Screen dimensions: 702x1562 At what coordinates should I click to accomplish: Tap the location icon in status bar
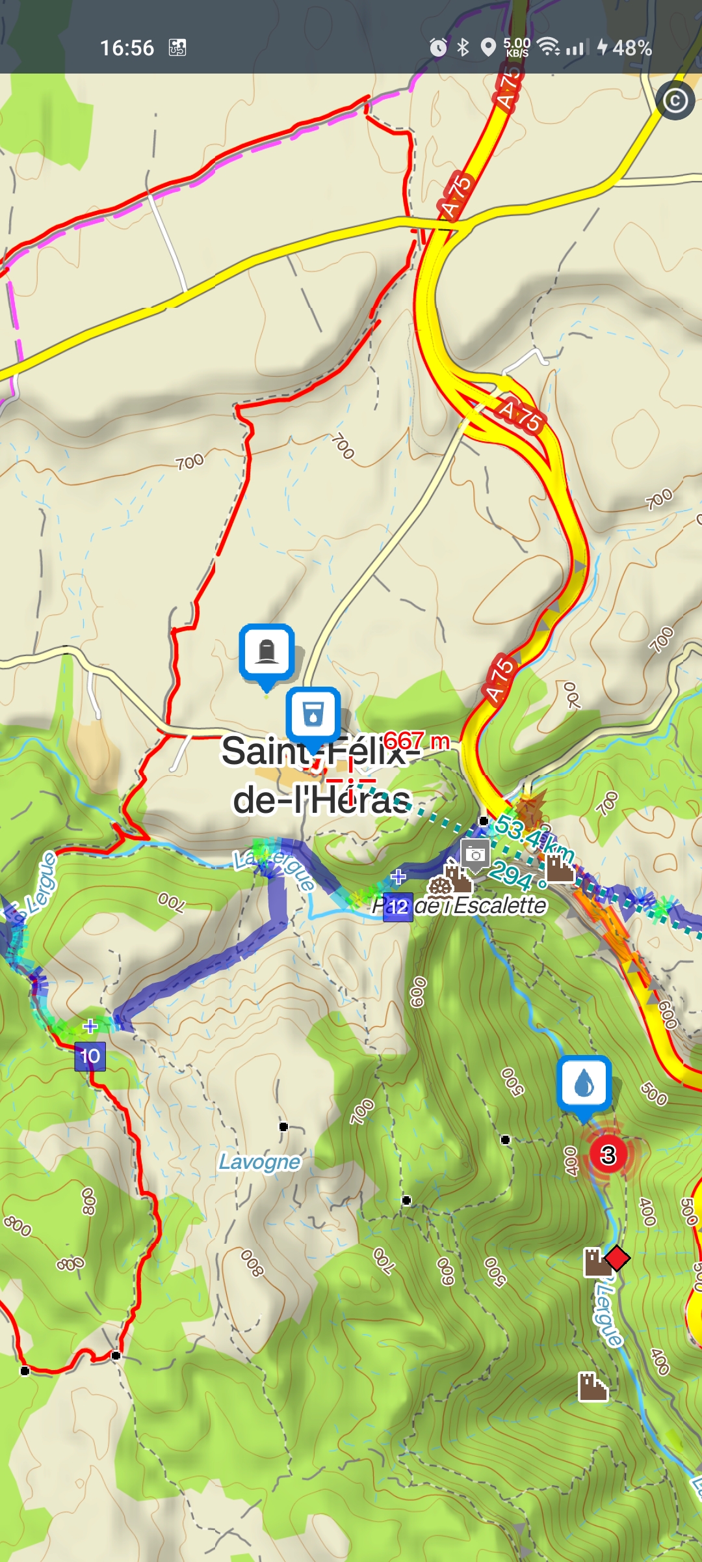(488, 47)
